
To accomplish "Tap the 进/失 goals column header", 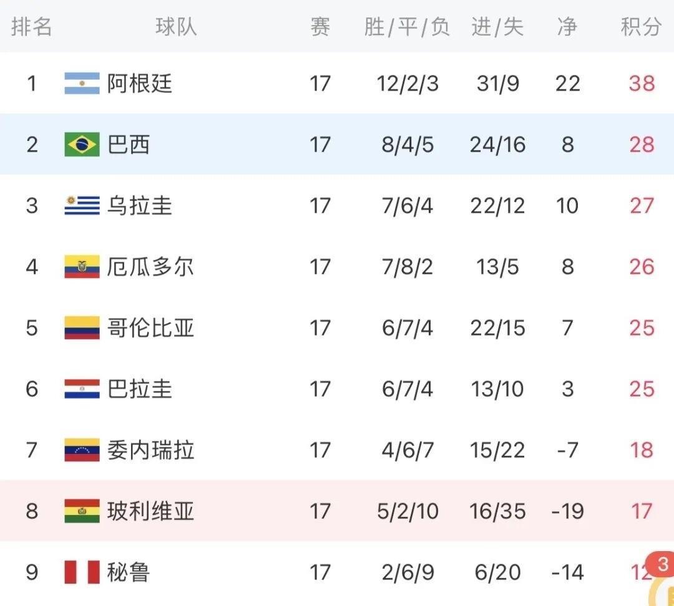I will coord(497,27).
